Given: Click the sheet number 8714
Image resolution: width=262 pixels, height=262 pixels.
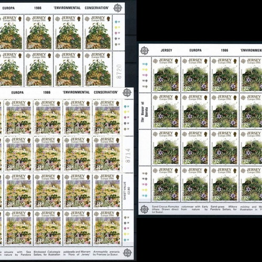Looking at the screenshot, I should click(x=128, y=156).
